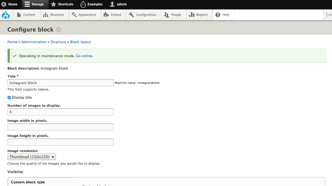332x186 pixels.
Task: Click the toolbar orientation toggle arrow icon
Action: [329, 15]
